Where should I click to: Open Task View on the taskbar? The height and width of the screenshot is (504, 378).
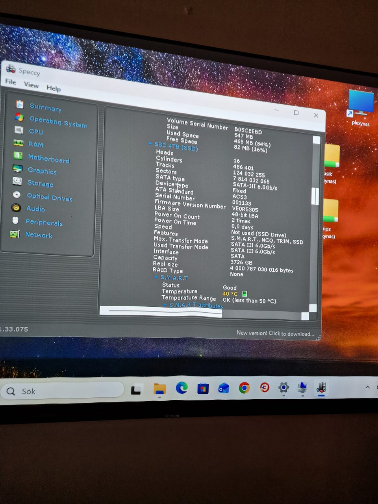pyautogui.click(x=137, y=389)
